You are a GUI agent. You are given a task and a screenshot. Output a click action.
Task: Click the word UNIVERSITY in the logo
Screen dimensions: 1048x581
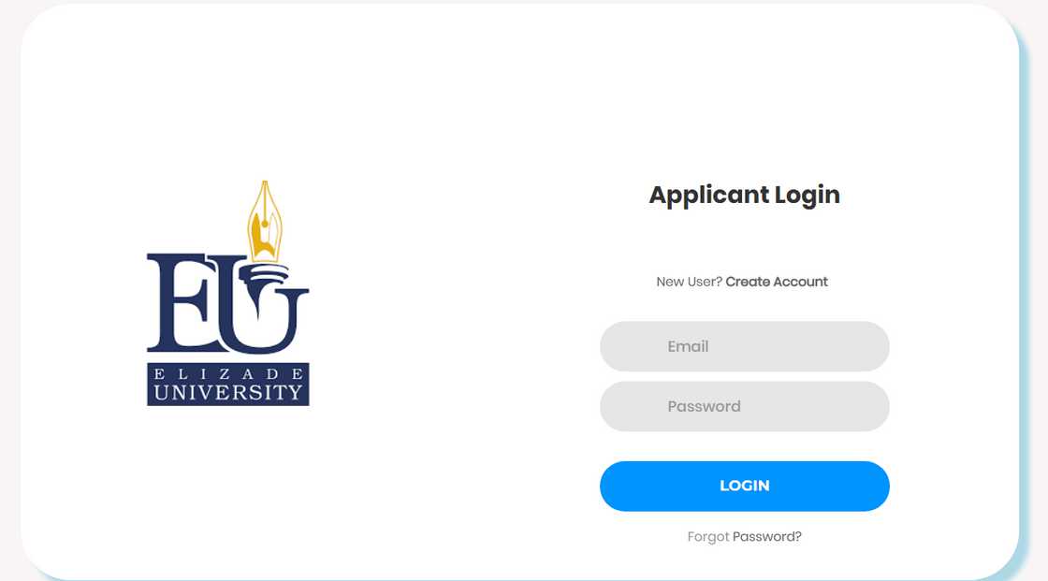click(228, 392)
